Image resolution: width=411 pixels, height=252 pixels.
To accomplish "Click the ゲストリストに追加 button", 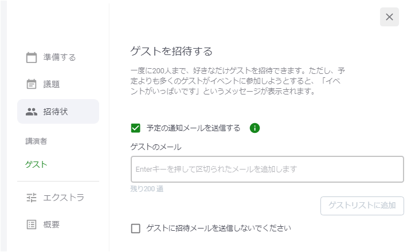I will [x=362, y=206].
